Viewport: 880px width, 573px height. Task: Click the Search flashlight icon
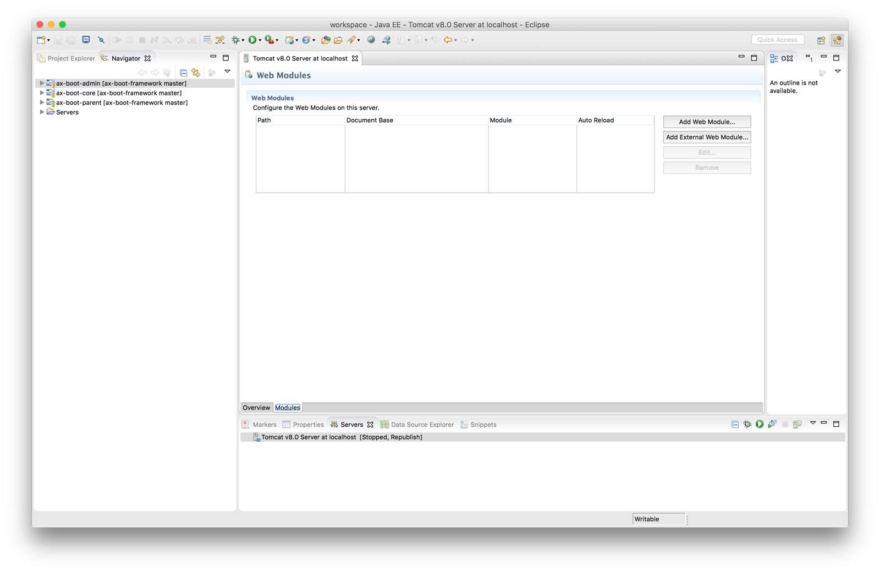pyautogui.click(x=351, y=40)
